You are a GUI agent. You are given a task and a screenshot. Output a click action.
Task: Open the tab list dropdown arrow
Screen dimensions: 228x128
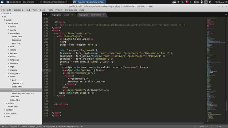(x=226, y=14)
